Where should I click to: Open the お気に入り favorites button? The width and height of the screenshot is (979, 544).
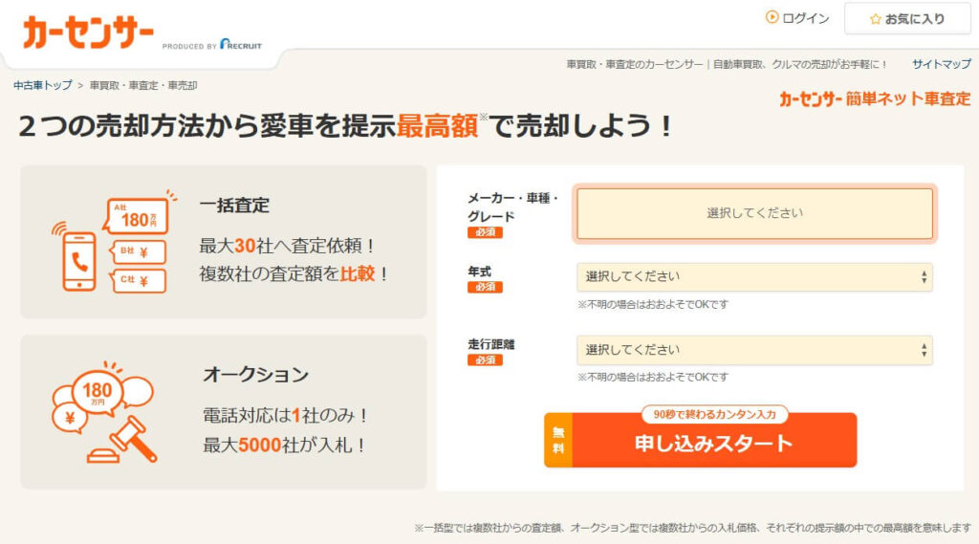[x=907, y=19]
